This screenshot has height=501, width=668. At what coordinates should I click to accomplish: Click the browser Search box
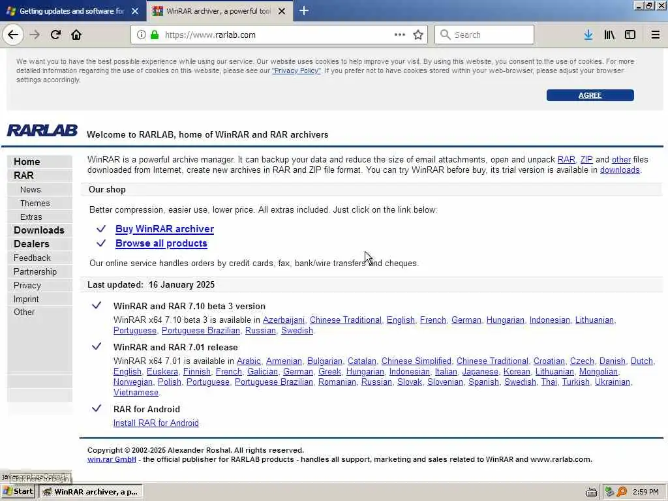point(485,35)
